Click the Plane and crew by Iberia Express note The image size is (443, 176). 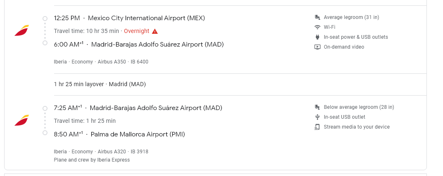[x=92, y=160]
